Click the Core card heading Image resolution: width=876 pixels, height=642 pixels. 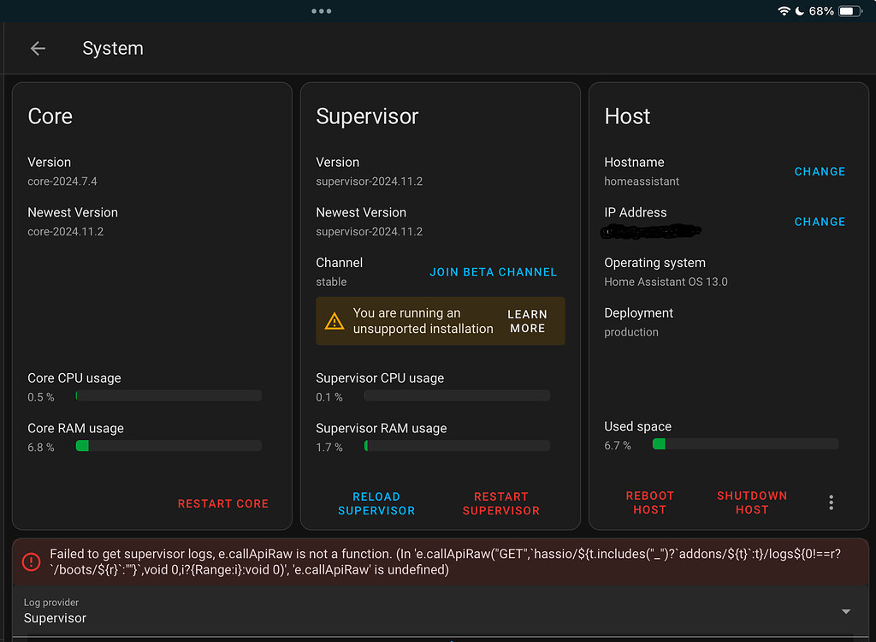(50, 116)
